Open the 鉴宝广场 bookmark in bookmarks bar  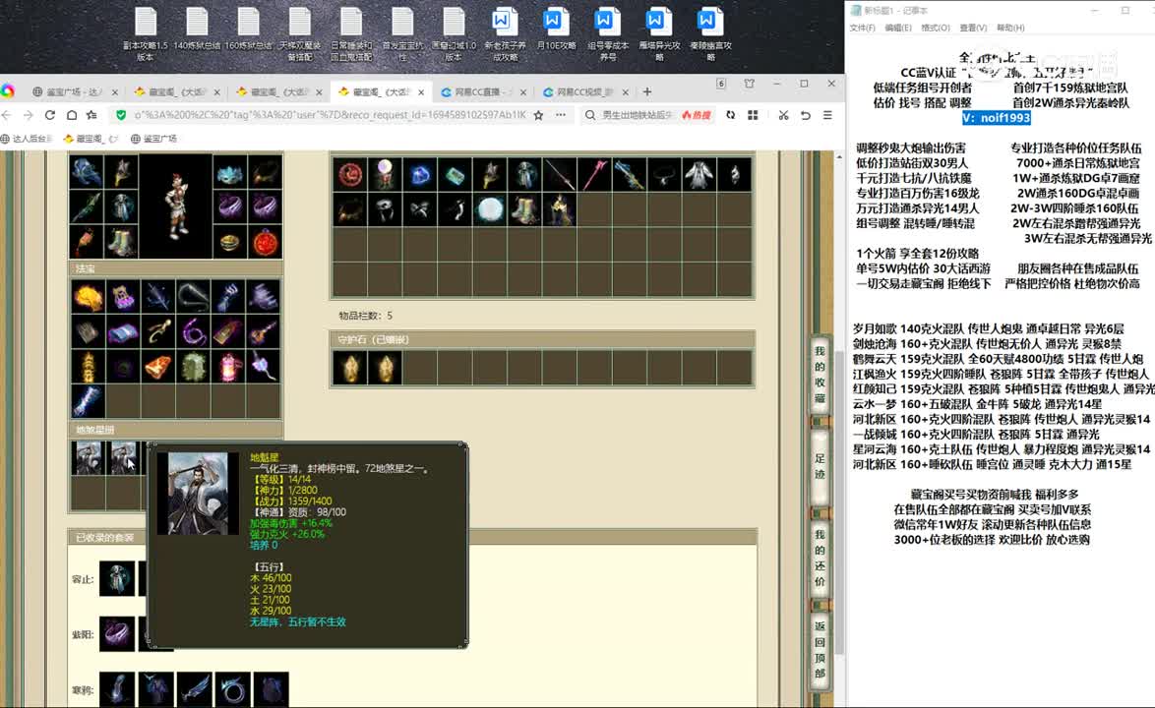tap(153, 139)
